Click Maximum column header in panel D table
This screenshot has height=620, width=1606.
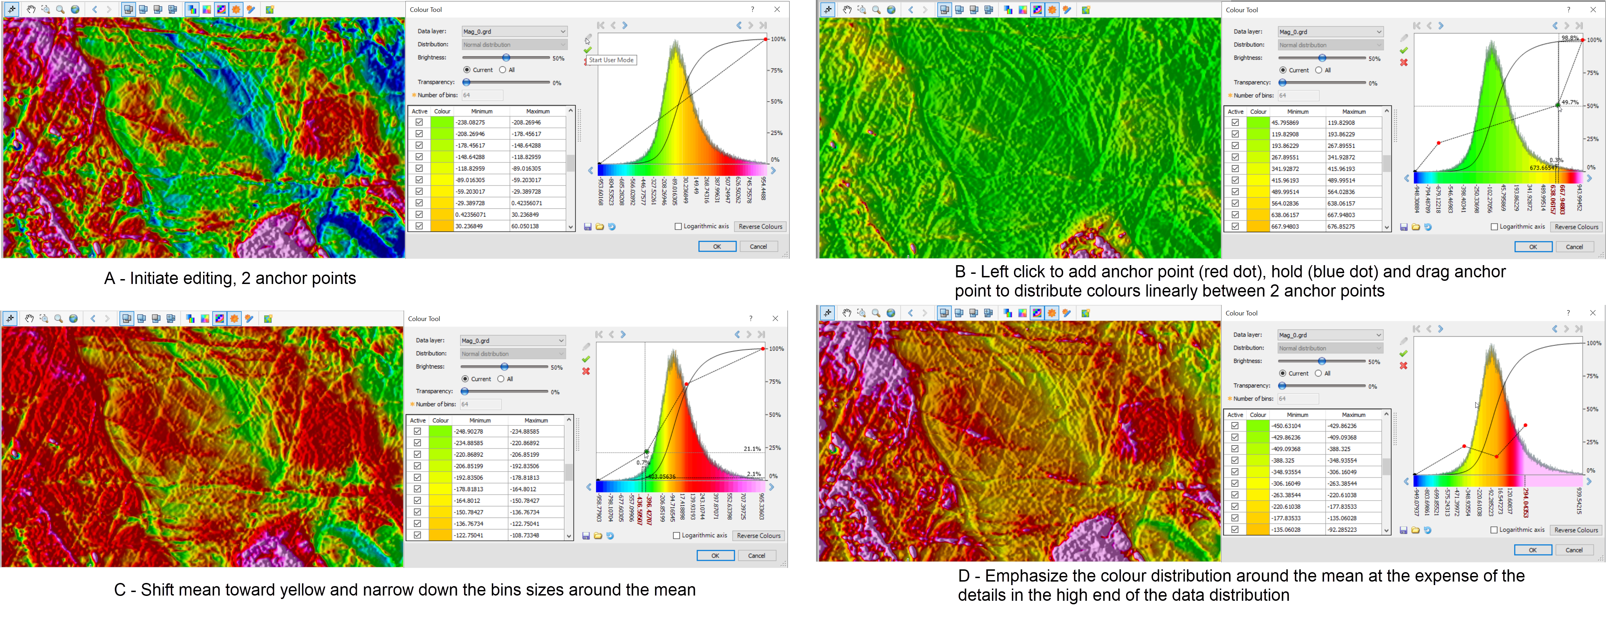[x=1353, y=415]
